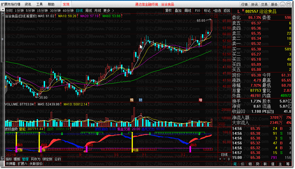Viewport: 295px width, 169px height.
Task: Click the 云豹 bottom button
Action: pos(57,159)
